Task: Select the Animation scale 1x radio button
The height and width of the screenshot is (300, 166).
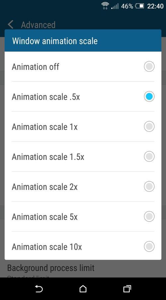Action: click(x=149, y=126)
